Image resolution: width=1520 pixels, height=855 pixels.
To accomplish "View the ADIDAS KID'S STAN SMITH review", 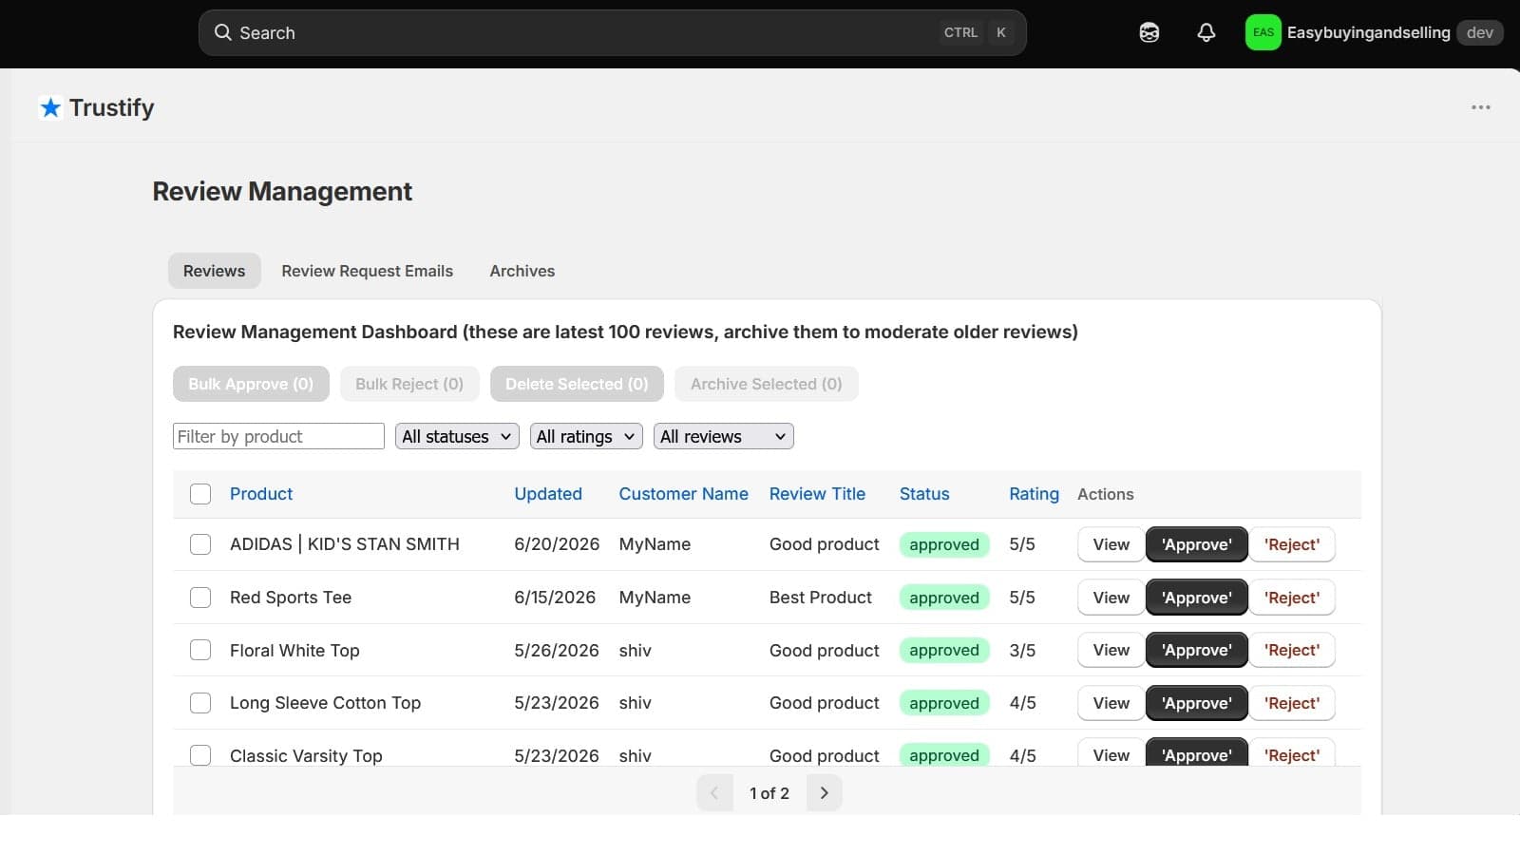I will 1111,544.
